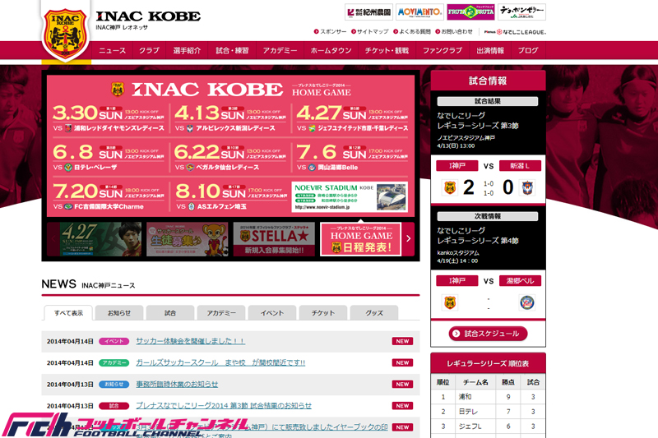
Task: Select the アカデミー news tab
Action: click(221, 312)
